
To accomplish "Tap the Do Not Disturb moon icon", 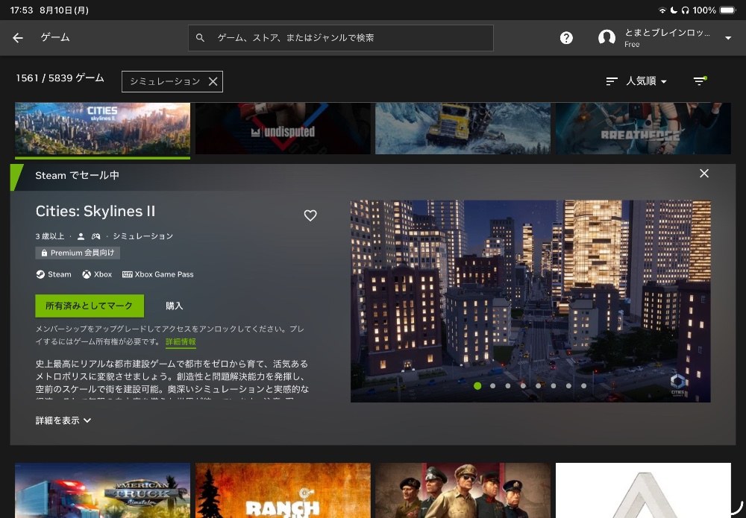I will coord(674,10).
